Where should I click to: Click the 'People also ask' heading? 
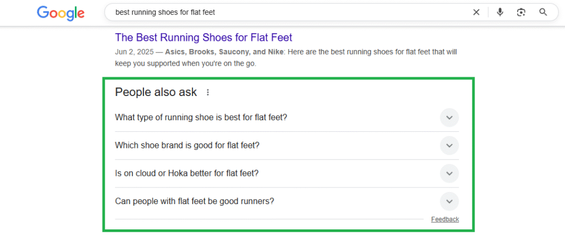pyautogui.click(x=156, y=92)
